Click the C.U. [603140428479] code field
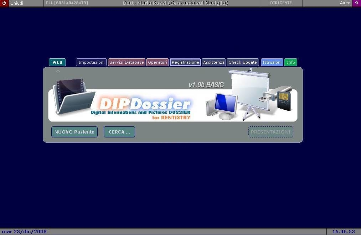361x235 pixels. pos(67,3)
